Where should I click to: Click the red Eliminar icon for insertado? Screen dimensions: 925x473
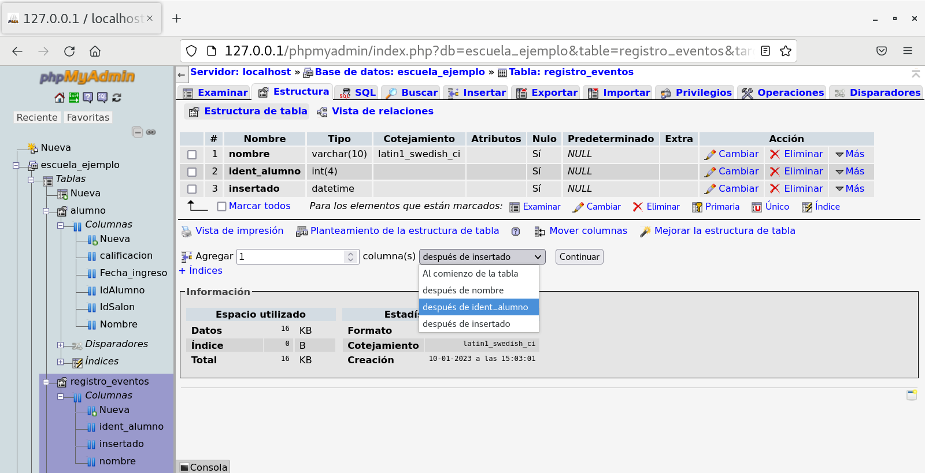click(775, 189)
